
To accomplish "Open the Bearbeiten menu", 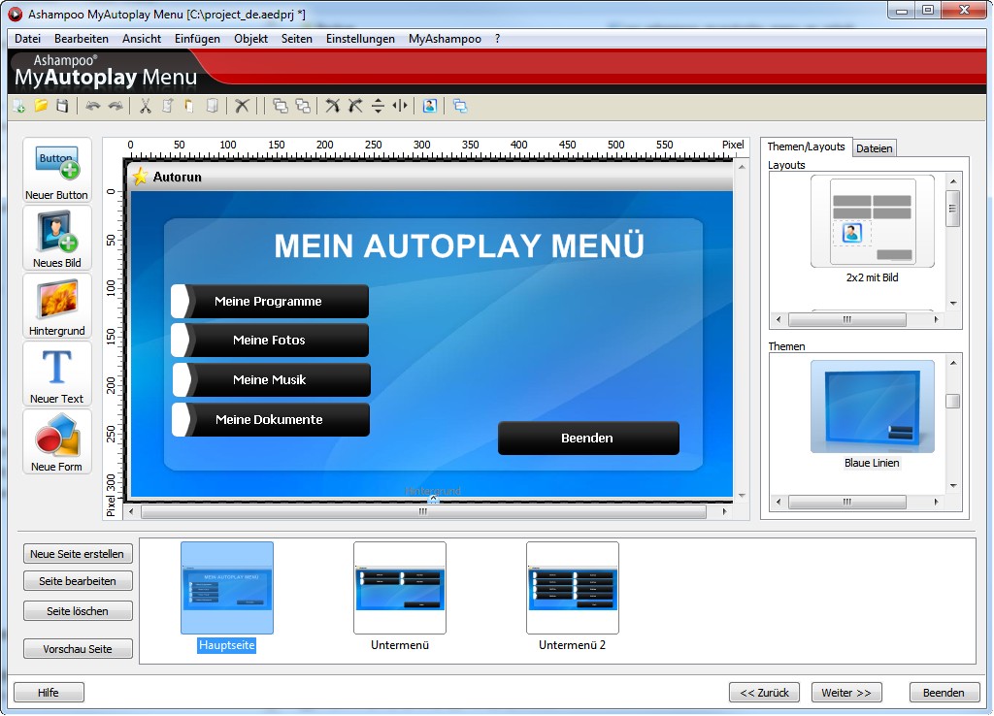I will 82,39.
